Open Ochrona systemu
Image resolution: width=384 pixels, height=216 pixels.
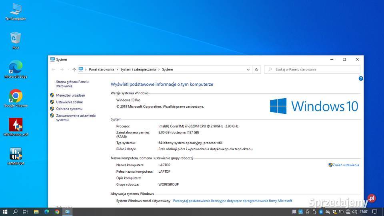(69, 109)
